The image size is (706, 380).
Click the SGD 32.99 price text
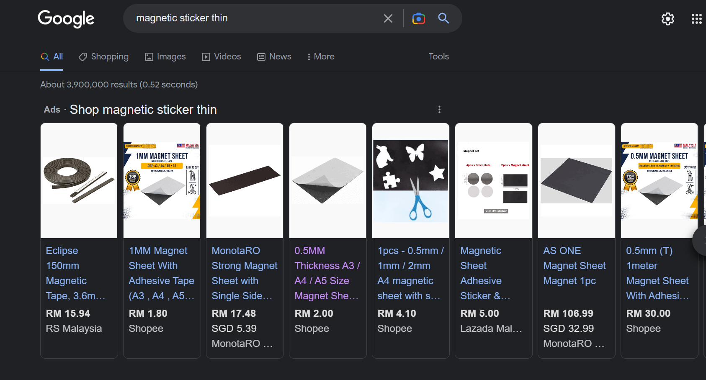(569, 329)
